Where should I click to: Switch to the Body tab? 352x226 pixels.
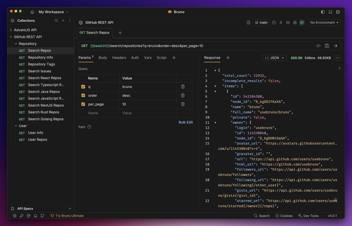(x=103, y=58)
